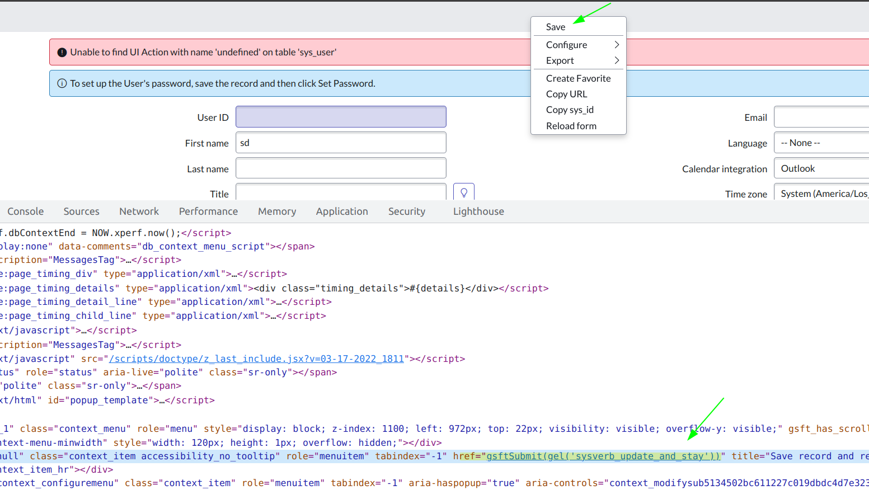Screen dimensions: 869x504
Task: Click the highlighted gsftSubmit href link
Action: 602,455
